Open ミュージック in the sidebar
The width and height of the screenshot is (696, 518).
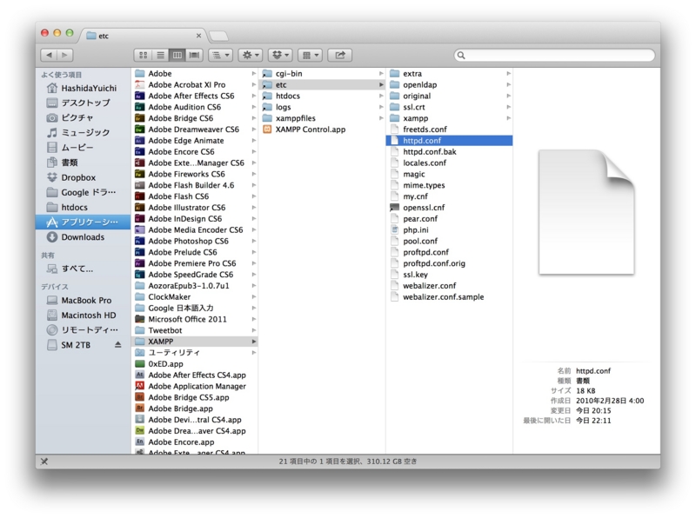tap(83, 133)
